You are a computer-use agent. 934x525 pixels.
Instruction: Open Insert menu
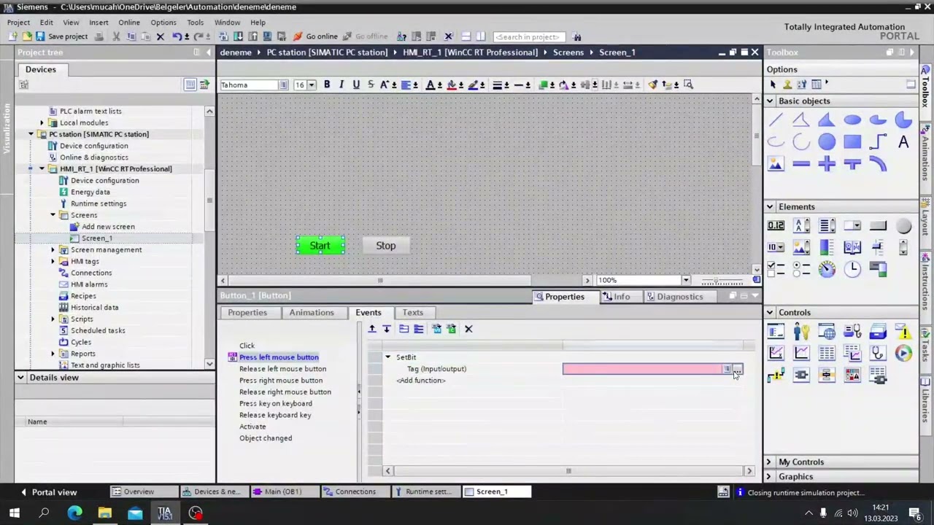tap(99, 23)
